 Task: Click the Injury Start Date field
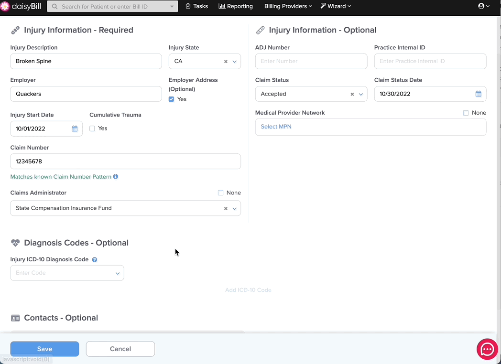(x=46, y=128)
